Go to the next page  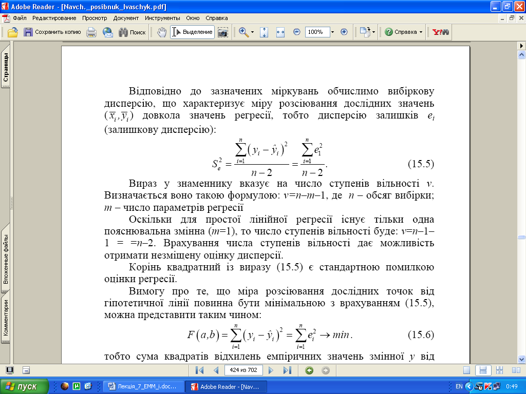[x=271, y=370]
